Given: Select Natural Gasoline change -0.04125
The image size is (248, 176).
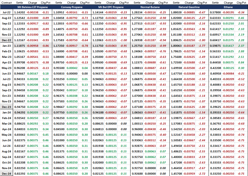Looking at the screenshot, I should coord(189,18).
